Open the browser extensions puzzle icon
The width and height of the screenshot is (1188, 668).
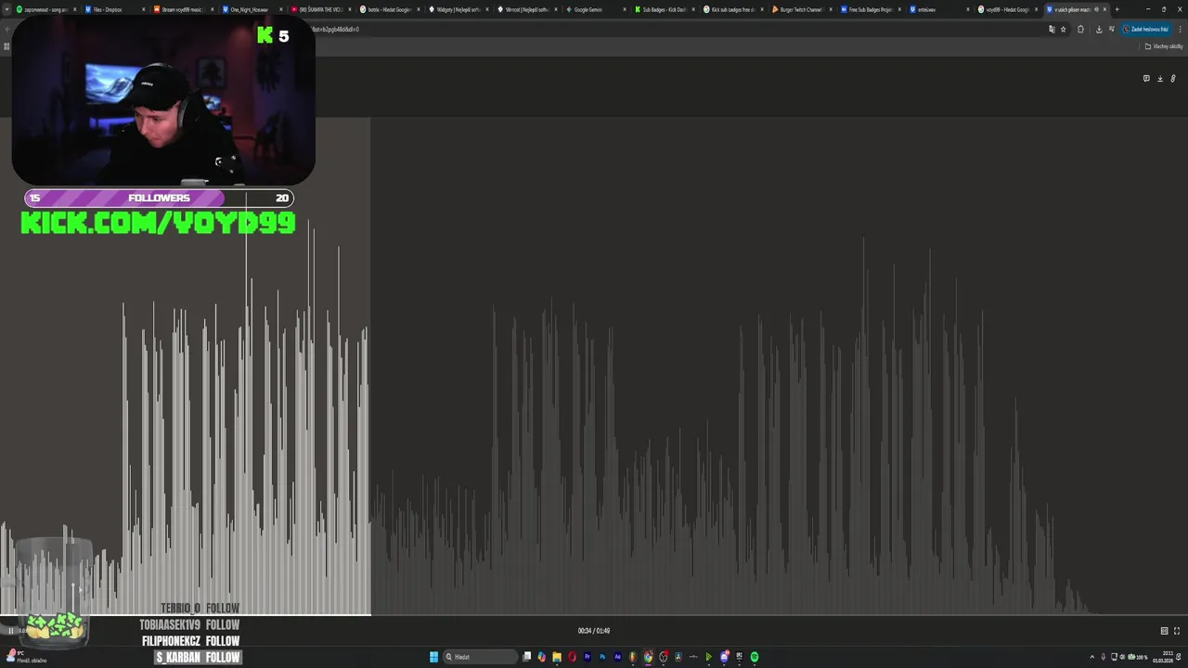pos(1080,29)
